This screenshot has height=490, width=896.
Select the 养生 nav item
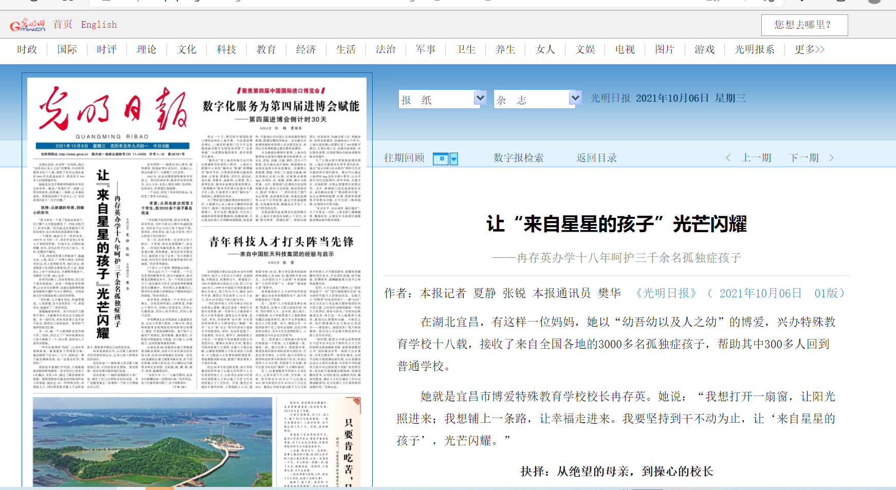(x=505, y=49)
